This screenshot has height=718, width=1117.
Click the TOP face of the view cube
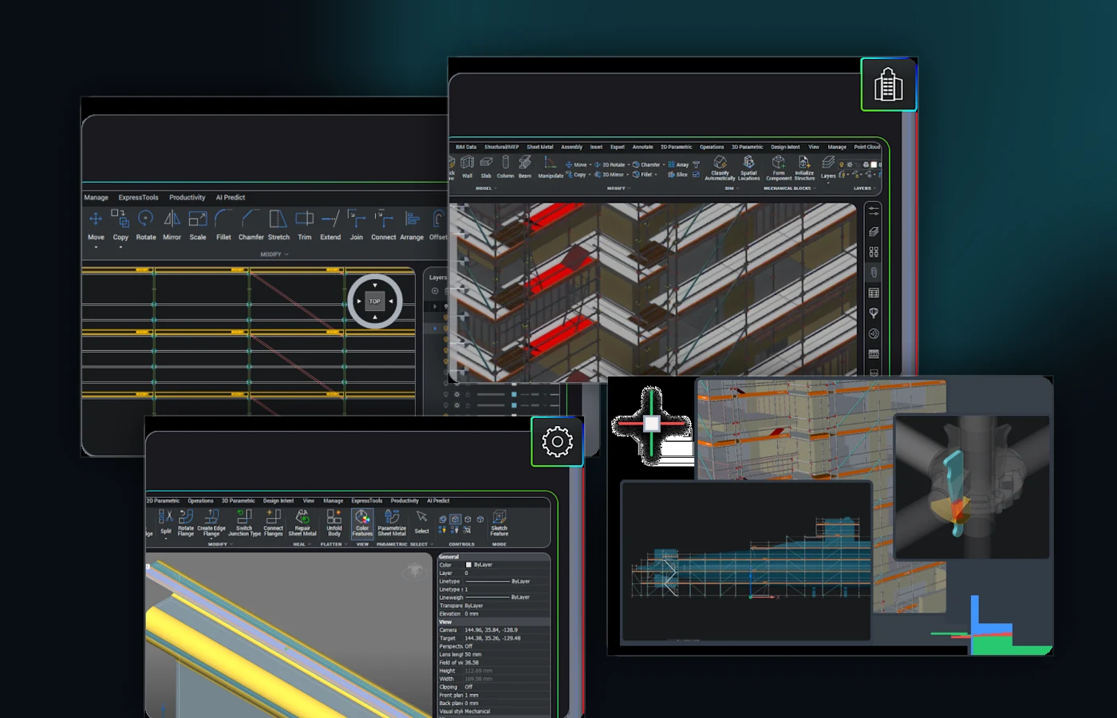click(375, 301)
